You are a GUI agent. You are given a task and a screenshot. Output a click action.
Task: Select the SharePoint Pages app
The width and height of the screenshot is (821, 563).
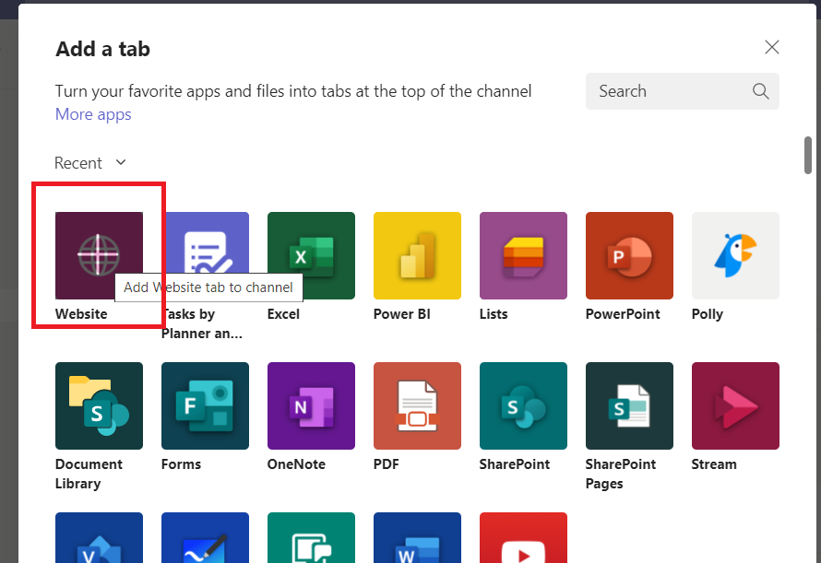629,405
